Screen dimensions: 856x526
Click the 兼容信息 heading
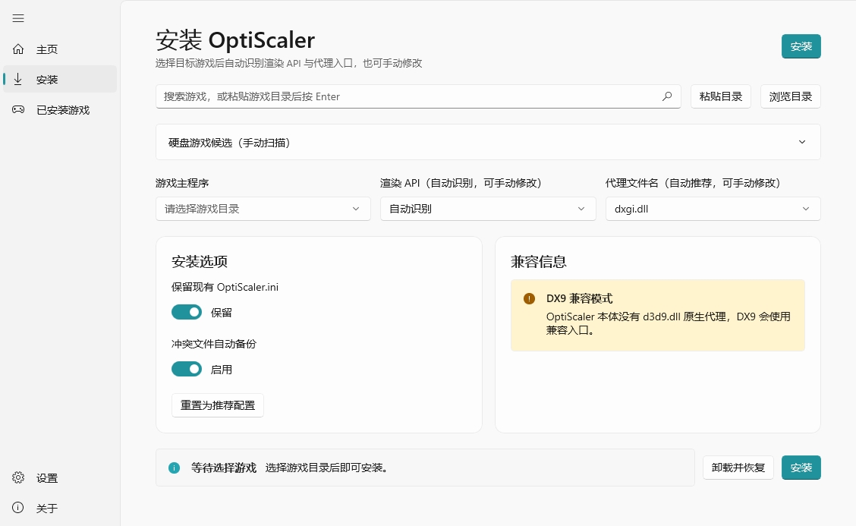point(538,262)
